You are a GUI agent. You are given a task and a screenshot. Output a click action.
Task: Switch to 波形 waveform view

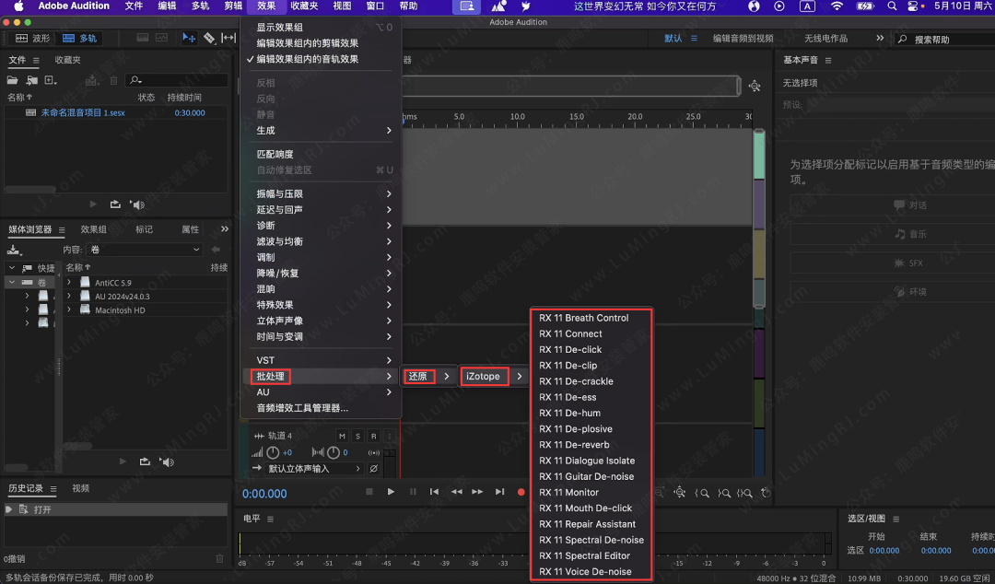click(x=33, y=39)
